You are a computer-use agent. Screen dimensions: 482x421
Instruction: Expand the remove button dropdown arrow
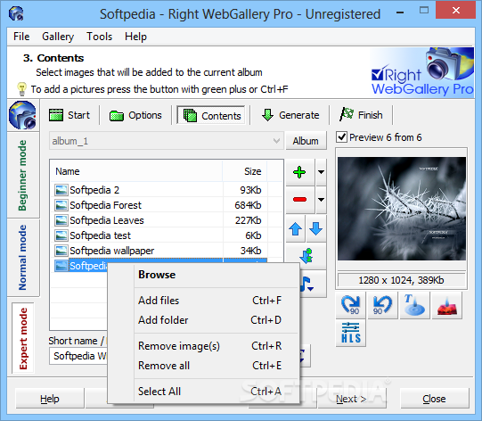click(322, 200)
